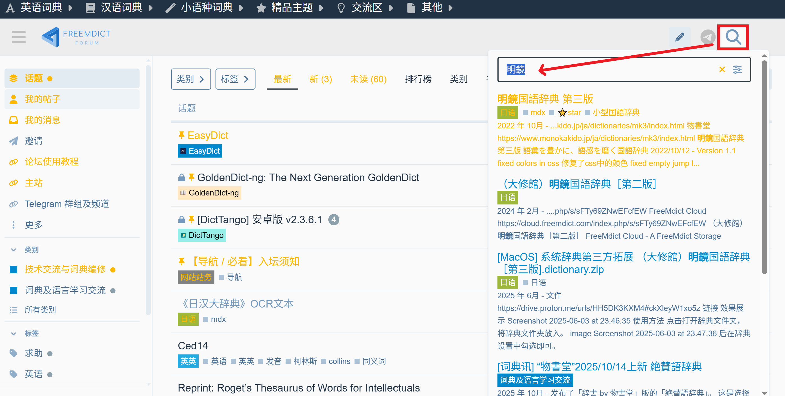The height and width of the screenshot is (396, 785).
Task: Open the EasyDict pinned topic
Action: (208, 135)
